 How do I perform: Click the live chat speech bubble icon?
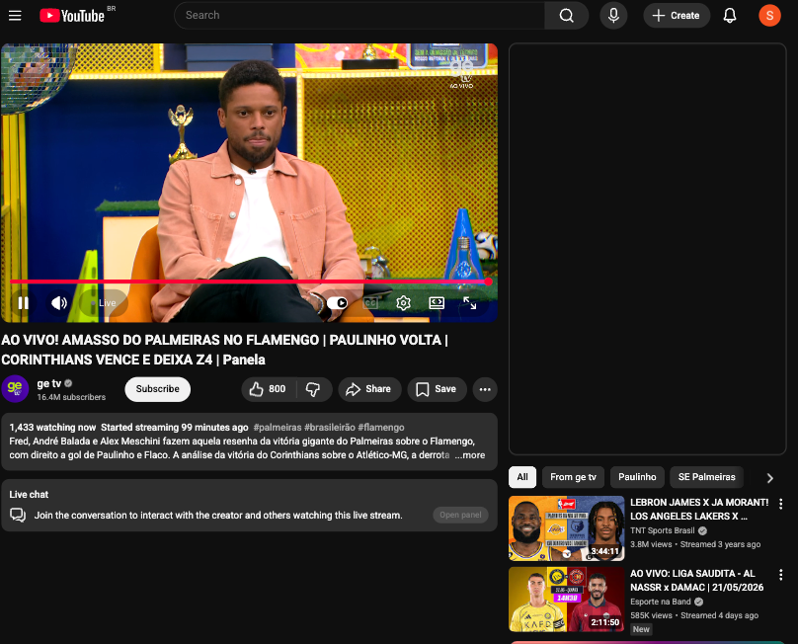pyautogui.click(x=18, y=516)
